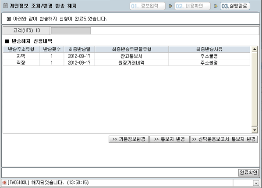Click the arrow icon between steps 01 and 02
The image size is (262, 188).
[170, 6]
